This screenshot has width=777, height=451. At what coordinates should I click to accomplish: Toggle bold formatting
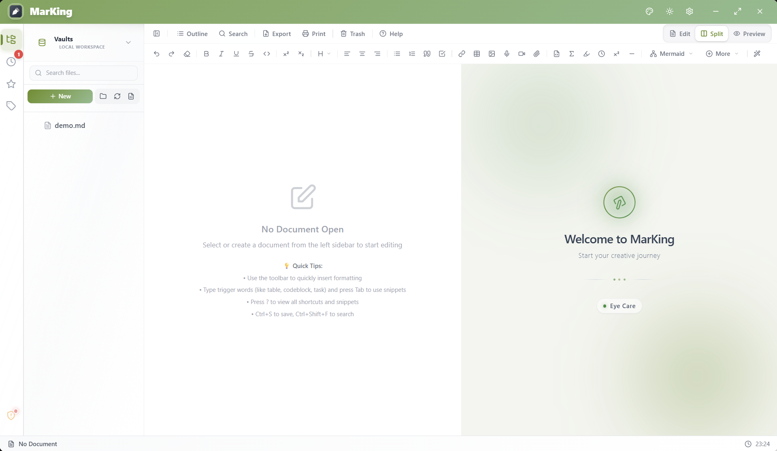click(x=206, y=54)
